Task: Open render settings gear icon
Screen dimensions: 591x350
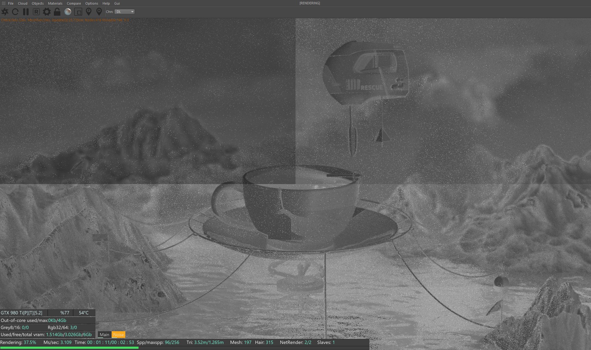Action: [47, 12]
